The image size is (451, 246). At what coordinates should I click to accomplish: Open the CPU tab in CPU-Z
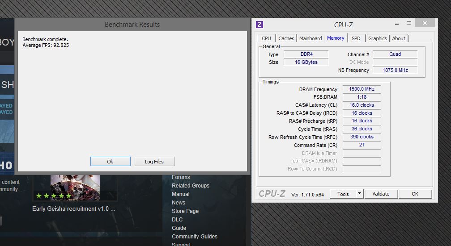266,38
